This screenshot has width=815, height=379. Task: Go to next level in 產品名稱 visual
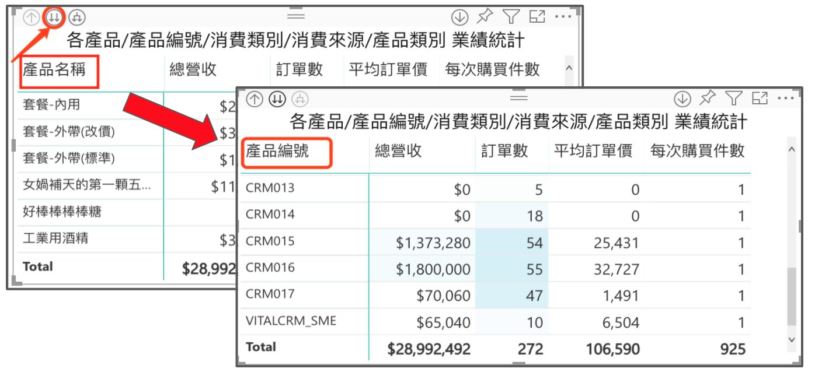click(x=54, y=17)
